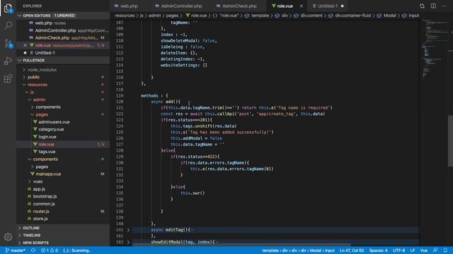Open the Manage gear settings menu

pos(8,237)
